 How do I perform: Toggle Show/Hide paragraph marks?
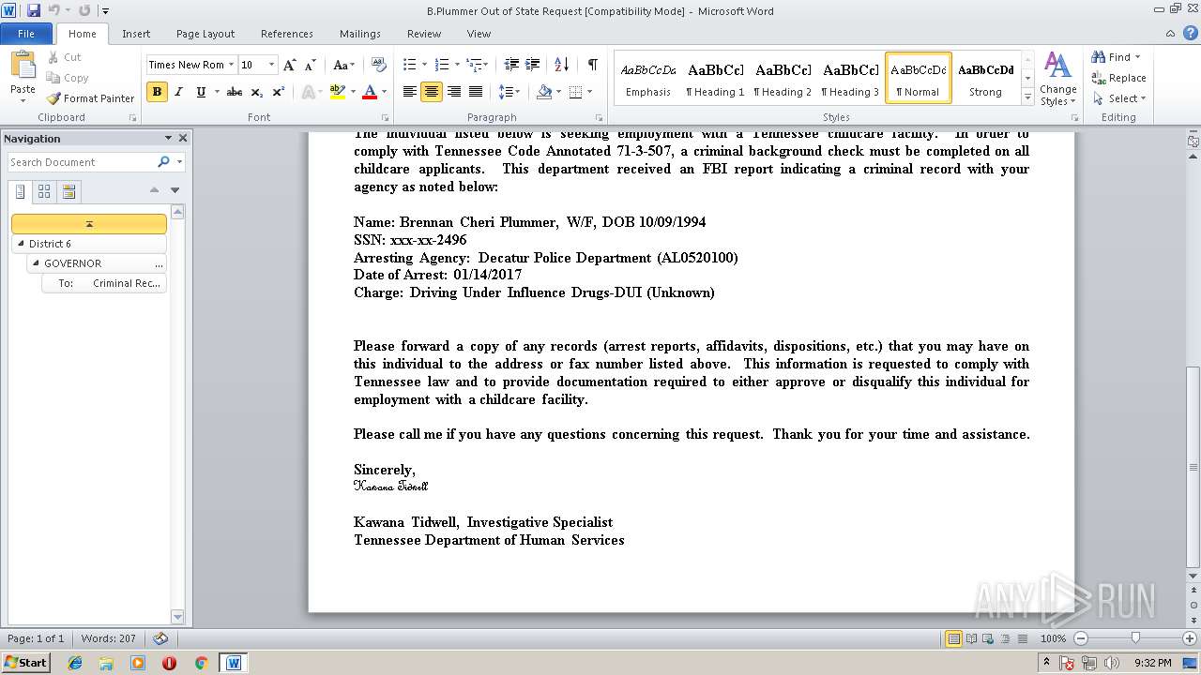(x=592, y=65)
